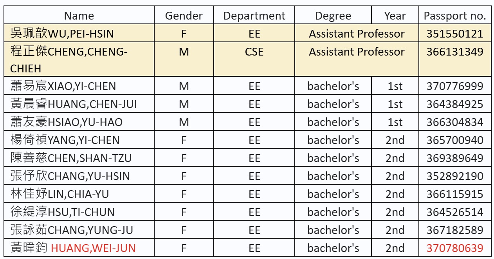Select the CHENG,CHENG-CHIEH name cell
Viewport: 494px width, 259px height.
pyautogui.click(x=79, y=59)
